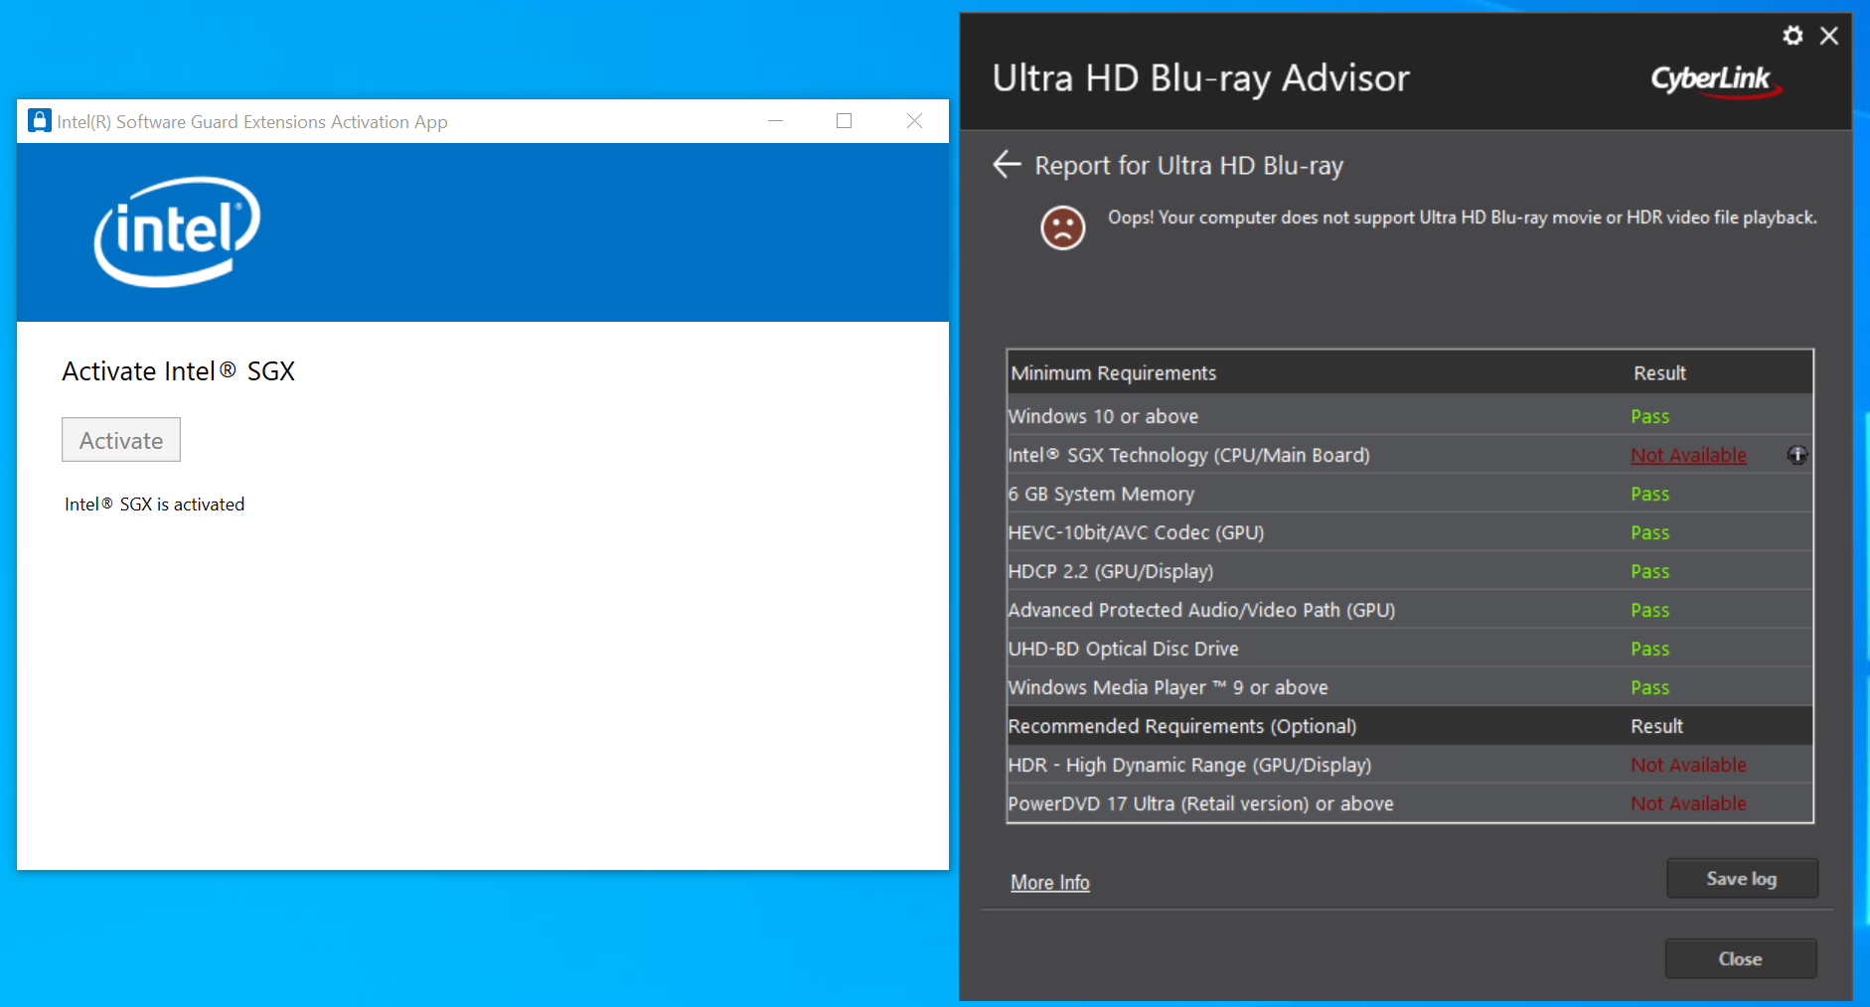
Task: Click 'Ultra HD Blu-ray Advisor' title text
Action: coord(1200,78)
